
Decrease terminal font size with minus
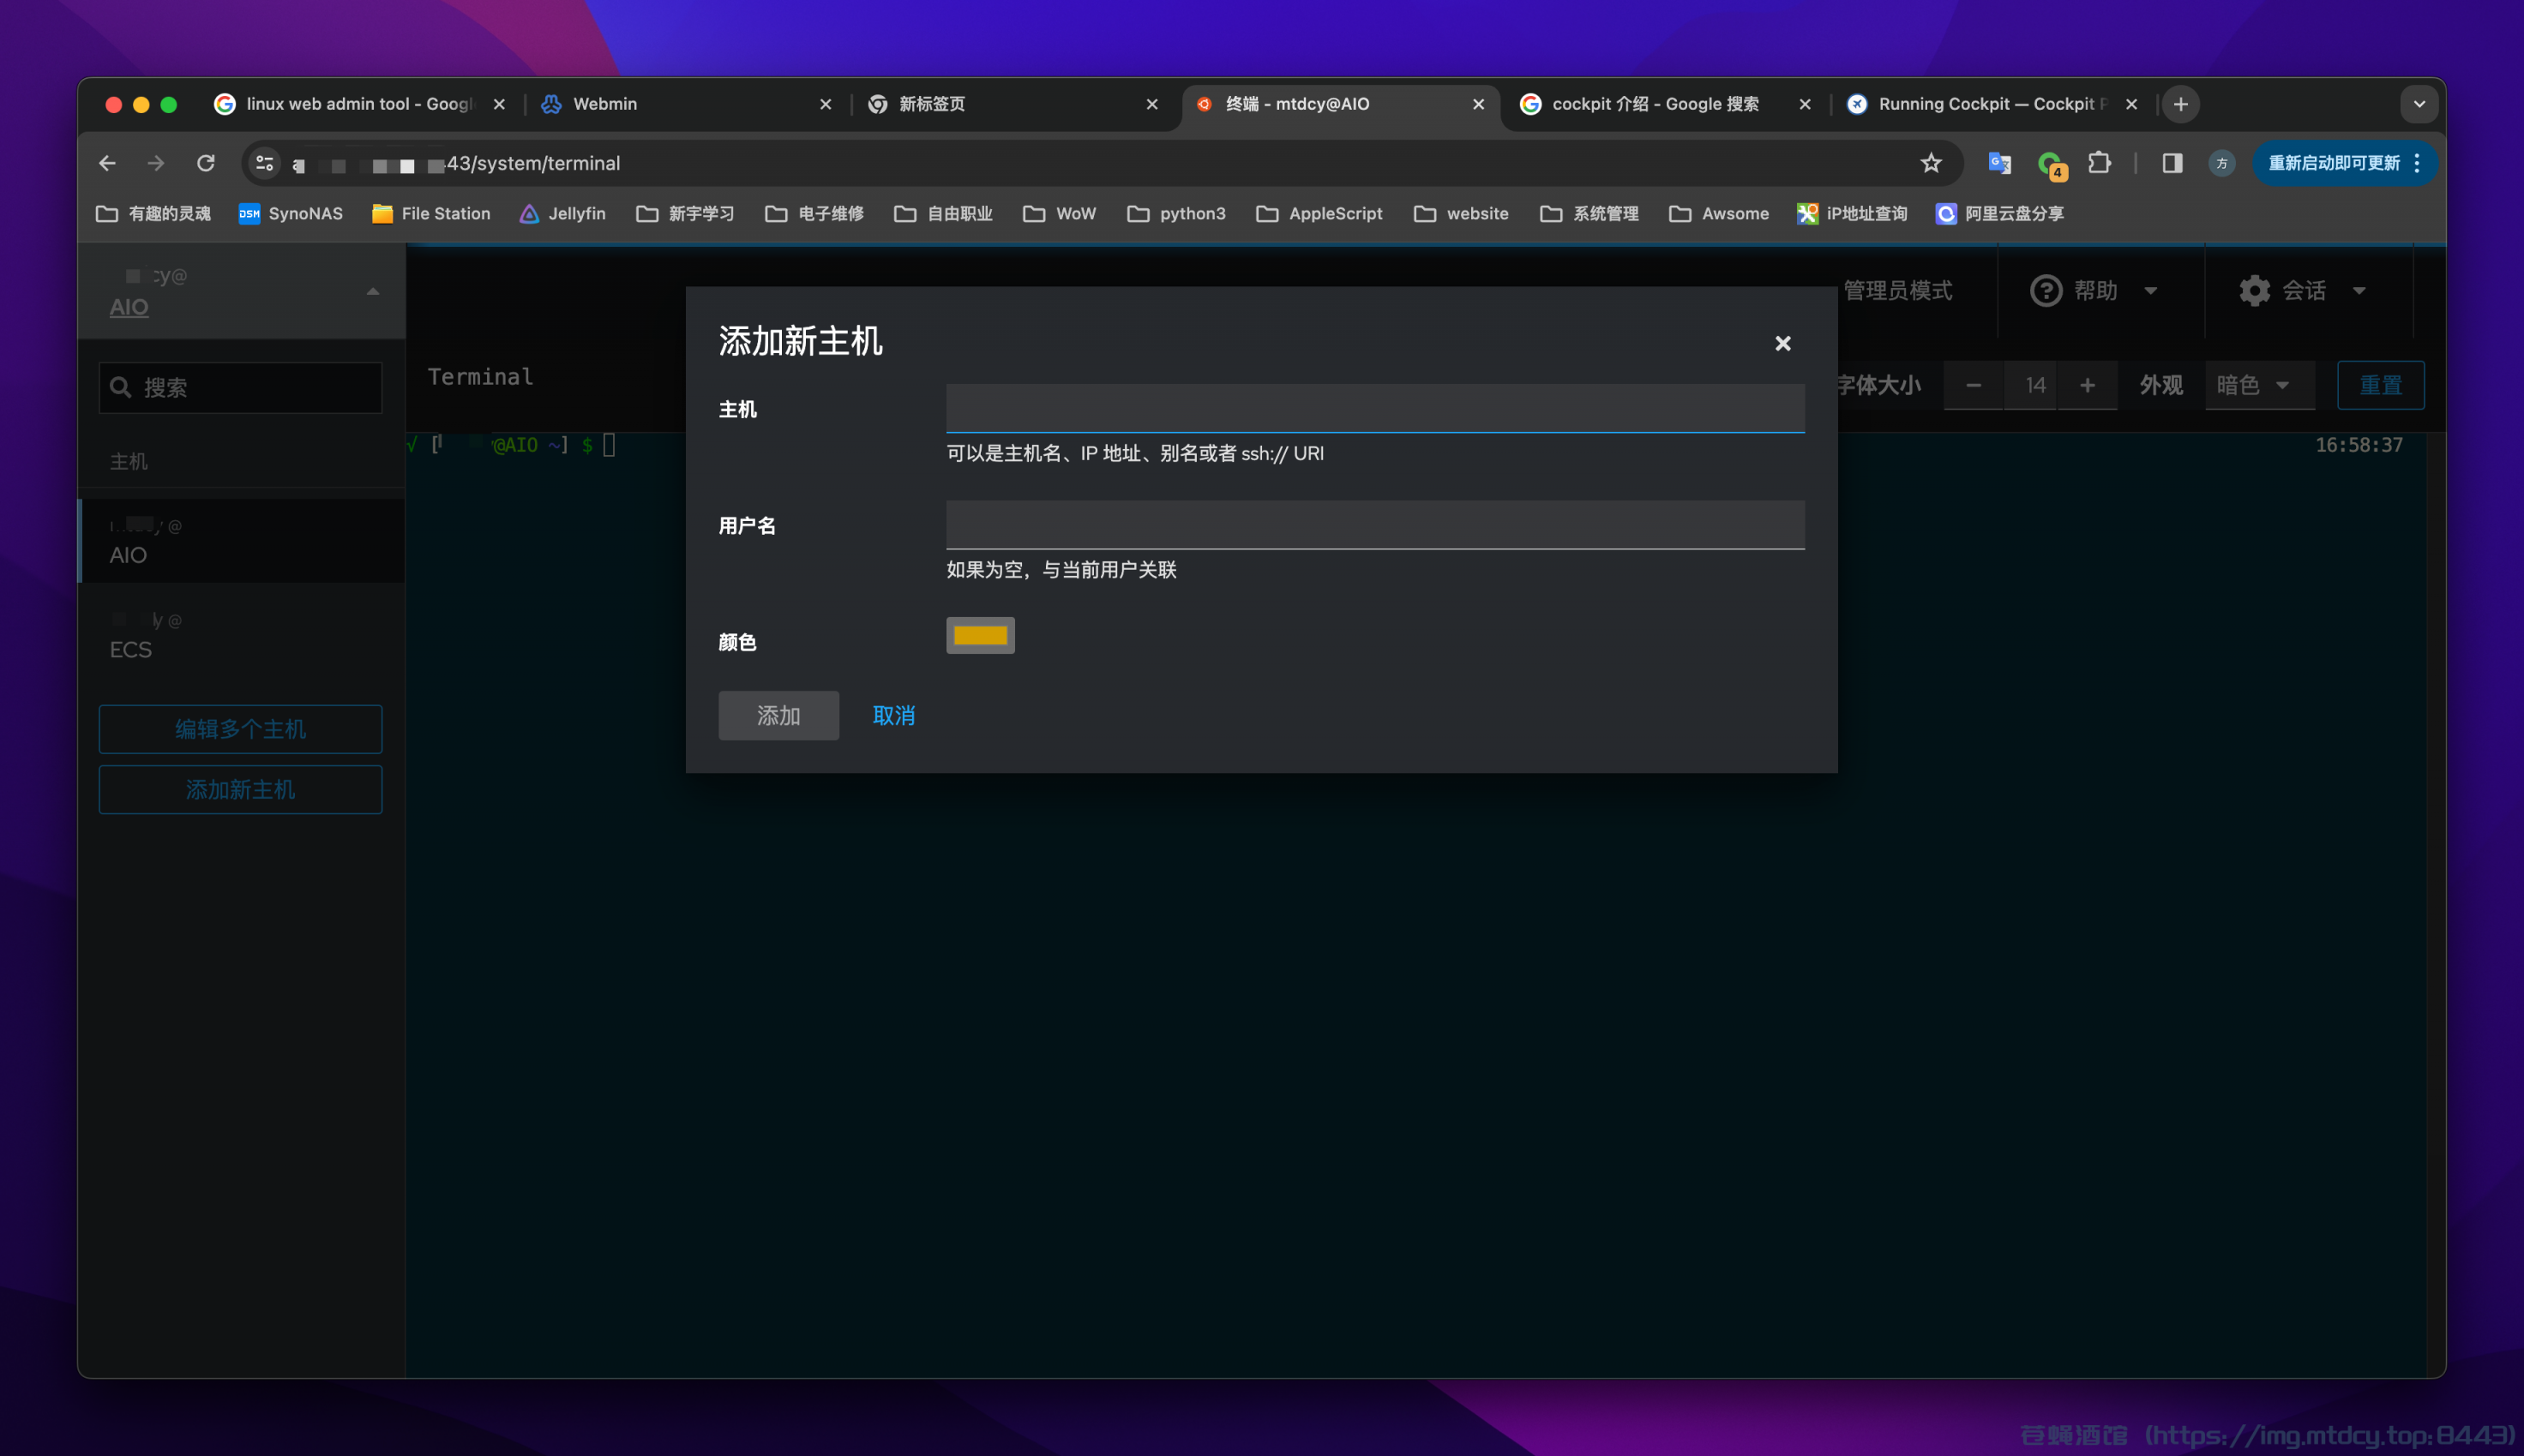click(x=1973, y=385)
